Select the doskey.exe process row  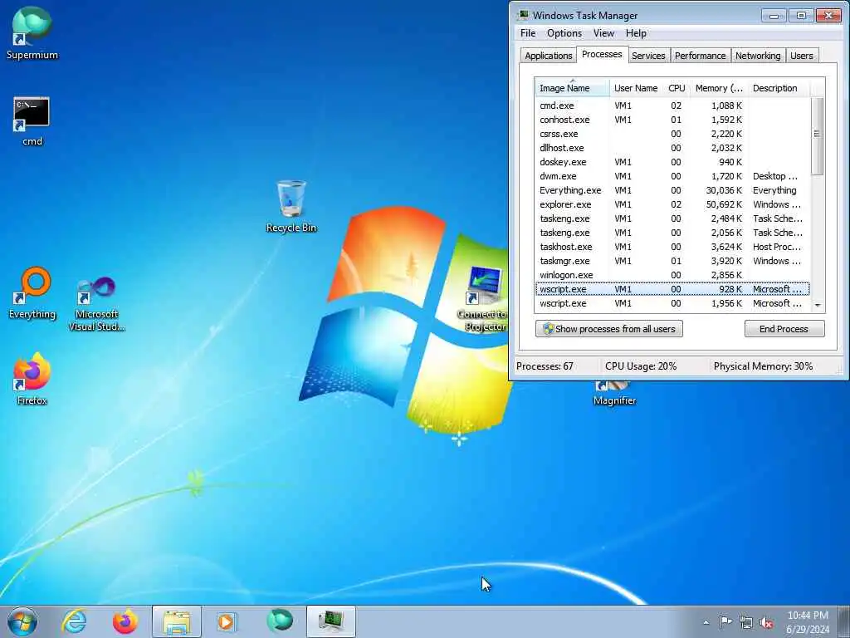(x=672, y=162)
